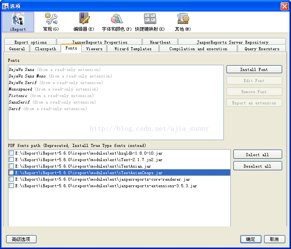The height and width of the screenshot is (249, 291).
Task: Switch to JasperReports Server Repository tab
Action: pos(232,42)
